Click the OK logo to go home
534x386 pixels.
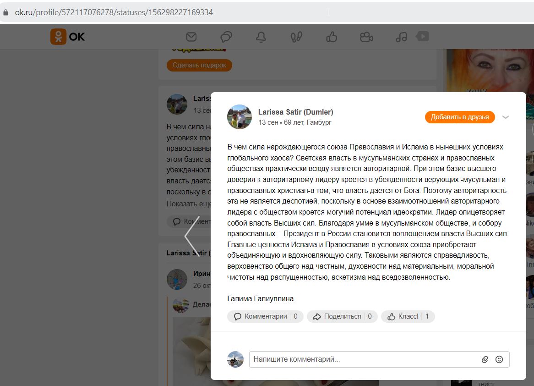(67, 37)
